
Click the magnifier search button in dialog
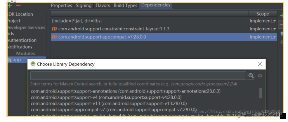[x=251, y=76]
